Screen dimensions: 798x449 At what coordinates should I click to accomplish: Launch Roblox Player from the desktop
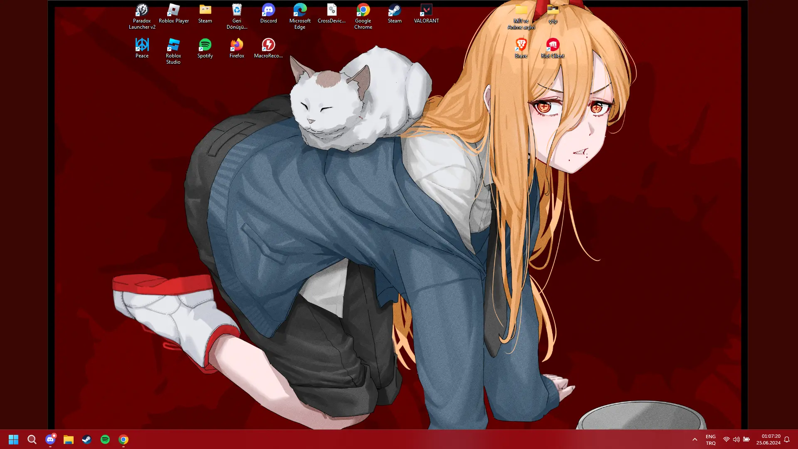coord(173,14)
